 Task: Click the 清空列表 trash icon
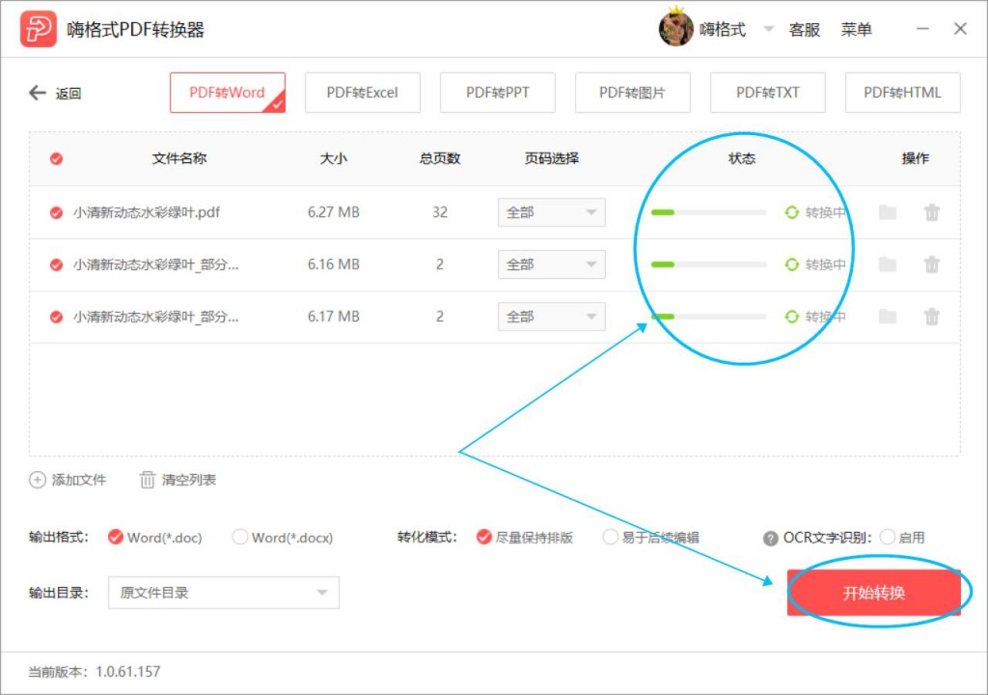(x=147, y=480)
